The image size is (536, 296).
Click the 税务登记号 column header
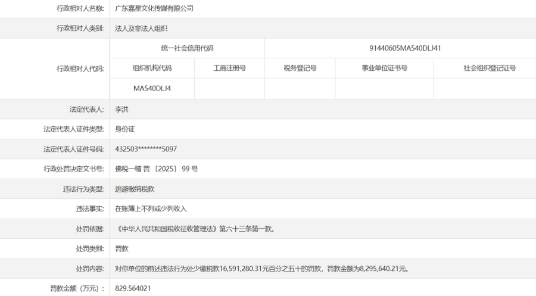[x=300, y=68]
